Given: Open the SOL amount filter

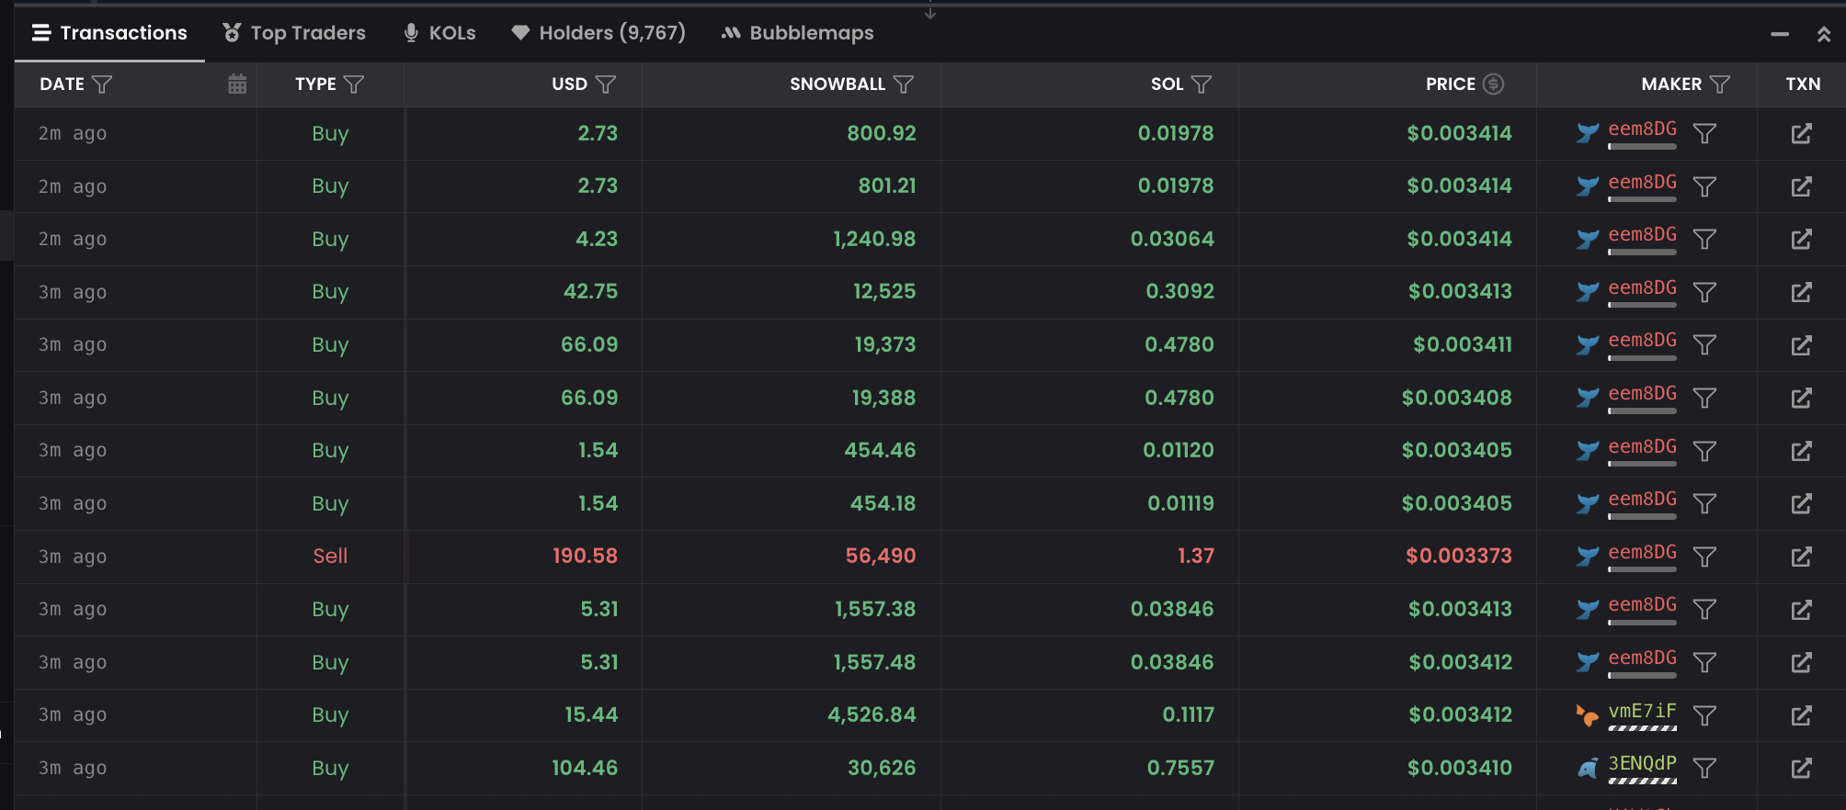Looking at the screenshot, I should click(x=1202, y=84).
